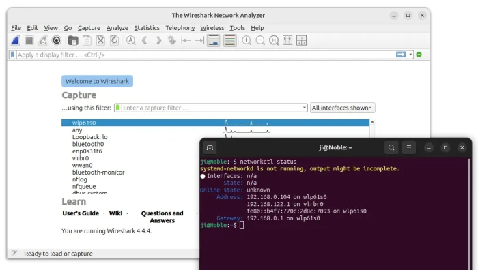Image resolution: width=478 pixels, height=270 pixels.
Task: Click the display filter bookmark icon
Action: click(12, 55)
